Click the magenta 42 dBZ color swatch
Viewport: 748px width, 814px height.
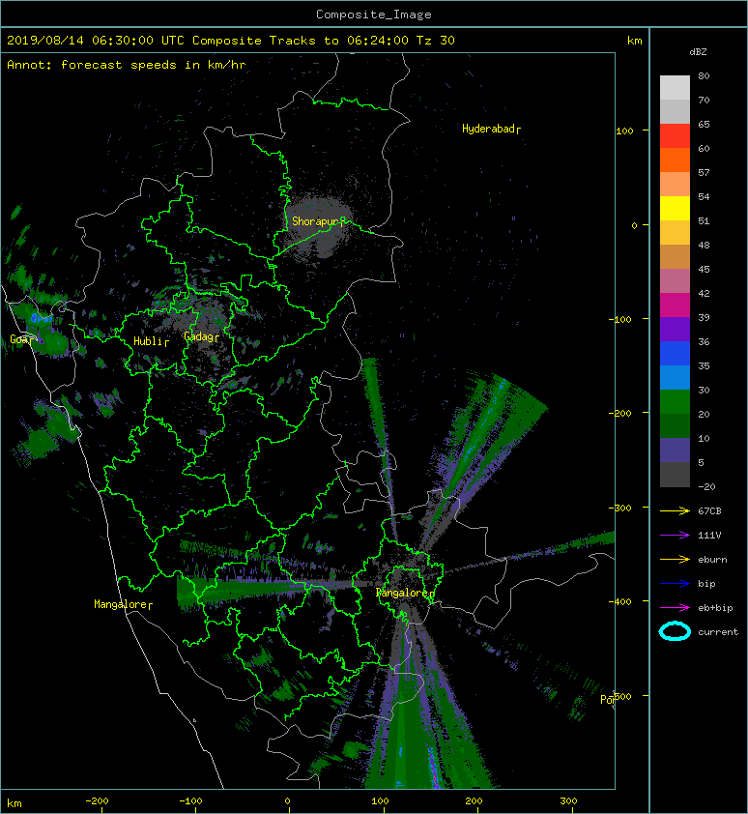675,305
